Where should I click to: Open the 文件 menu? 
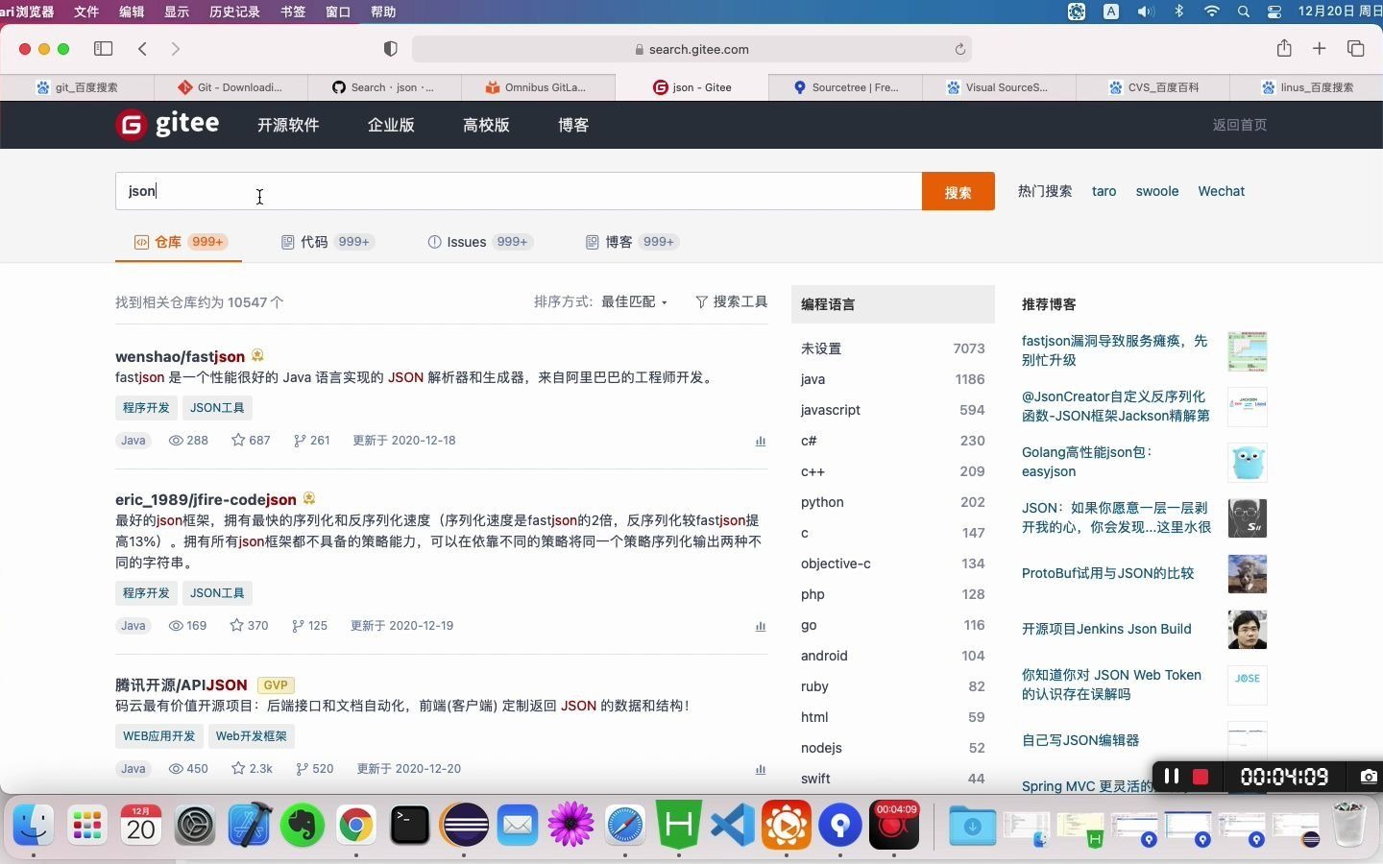pyautogui.click(x=86, y=12)
